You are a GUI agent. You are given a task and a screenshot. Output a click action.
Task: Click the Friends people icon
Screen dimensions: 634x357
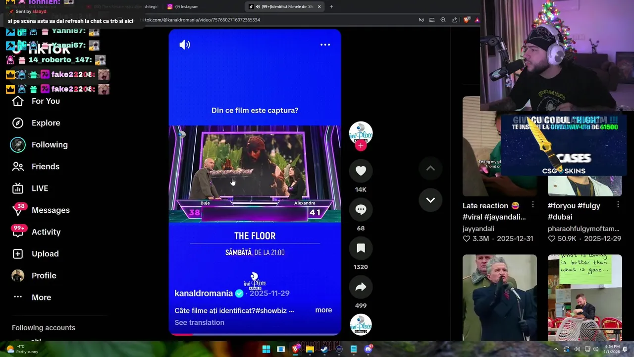(18, 167)
